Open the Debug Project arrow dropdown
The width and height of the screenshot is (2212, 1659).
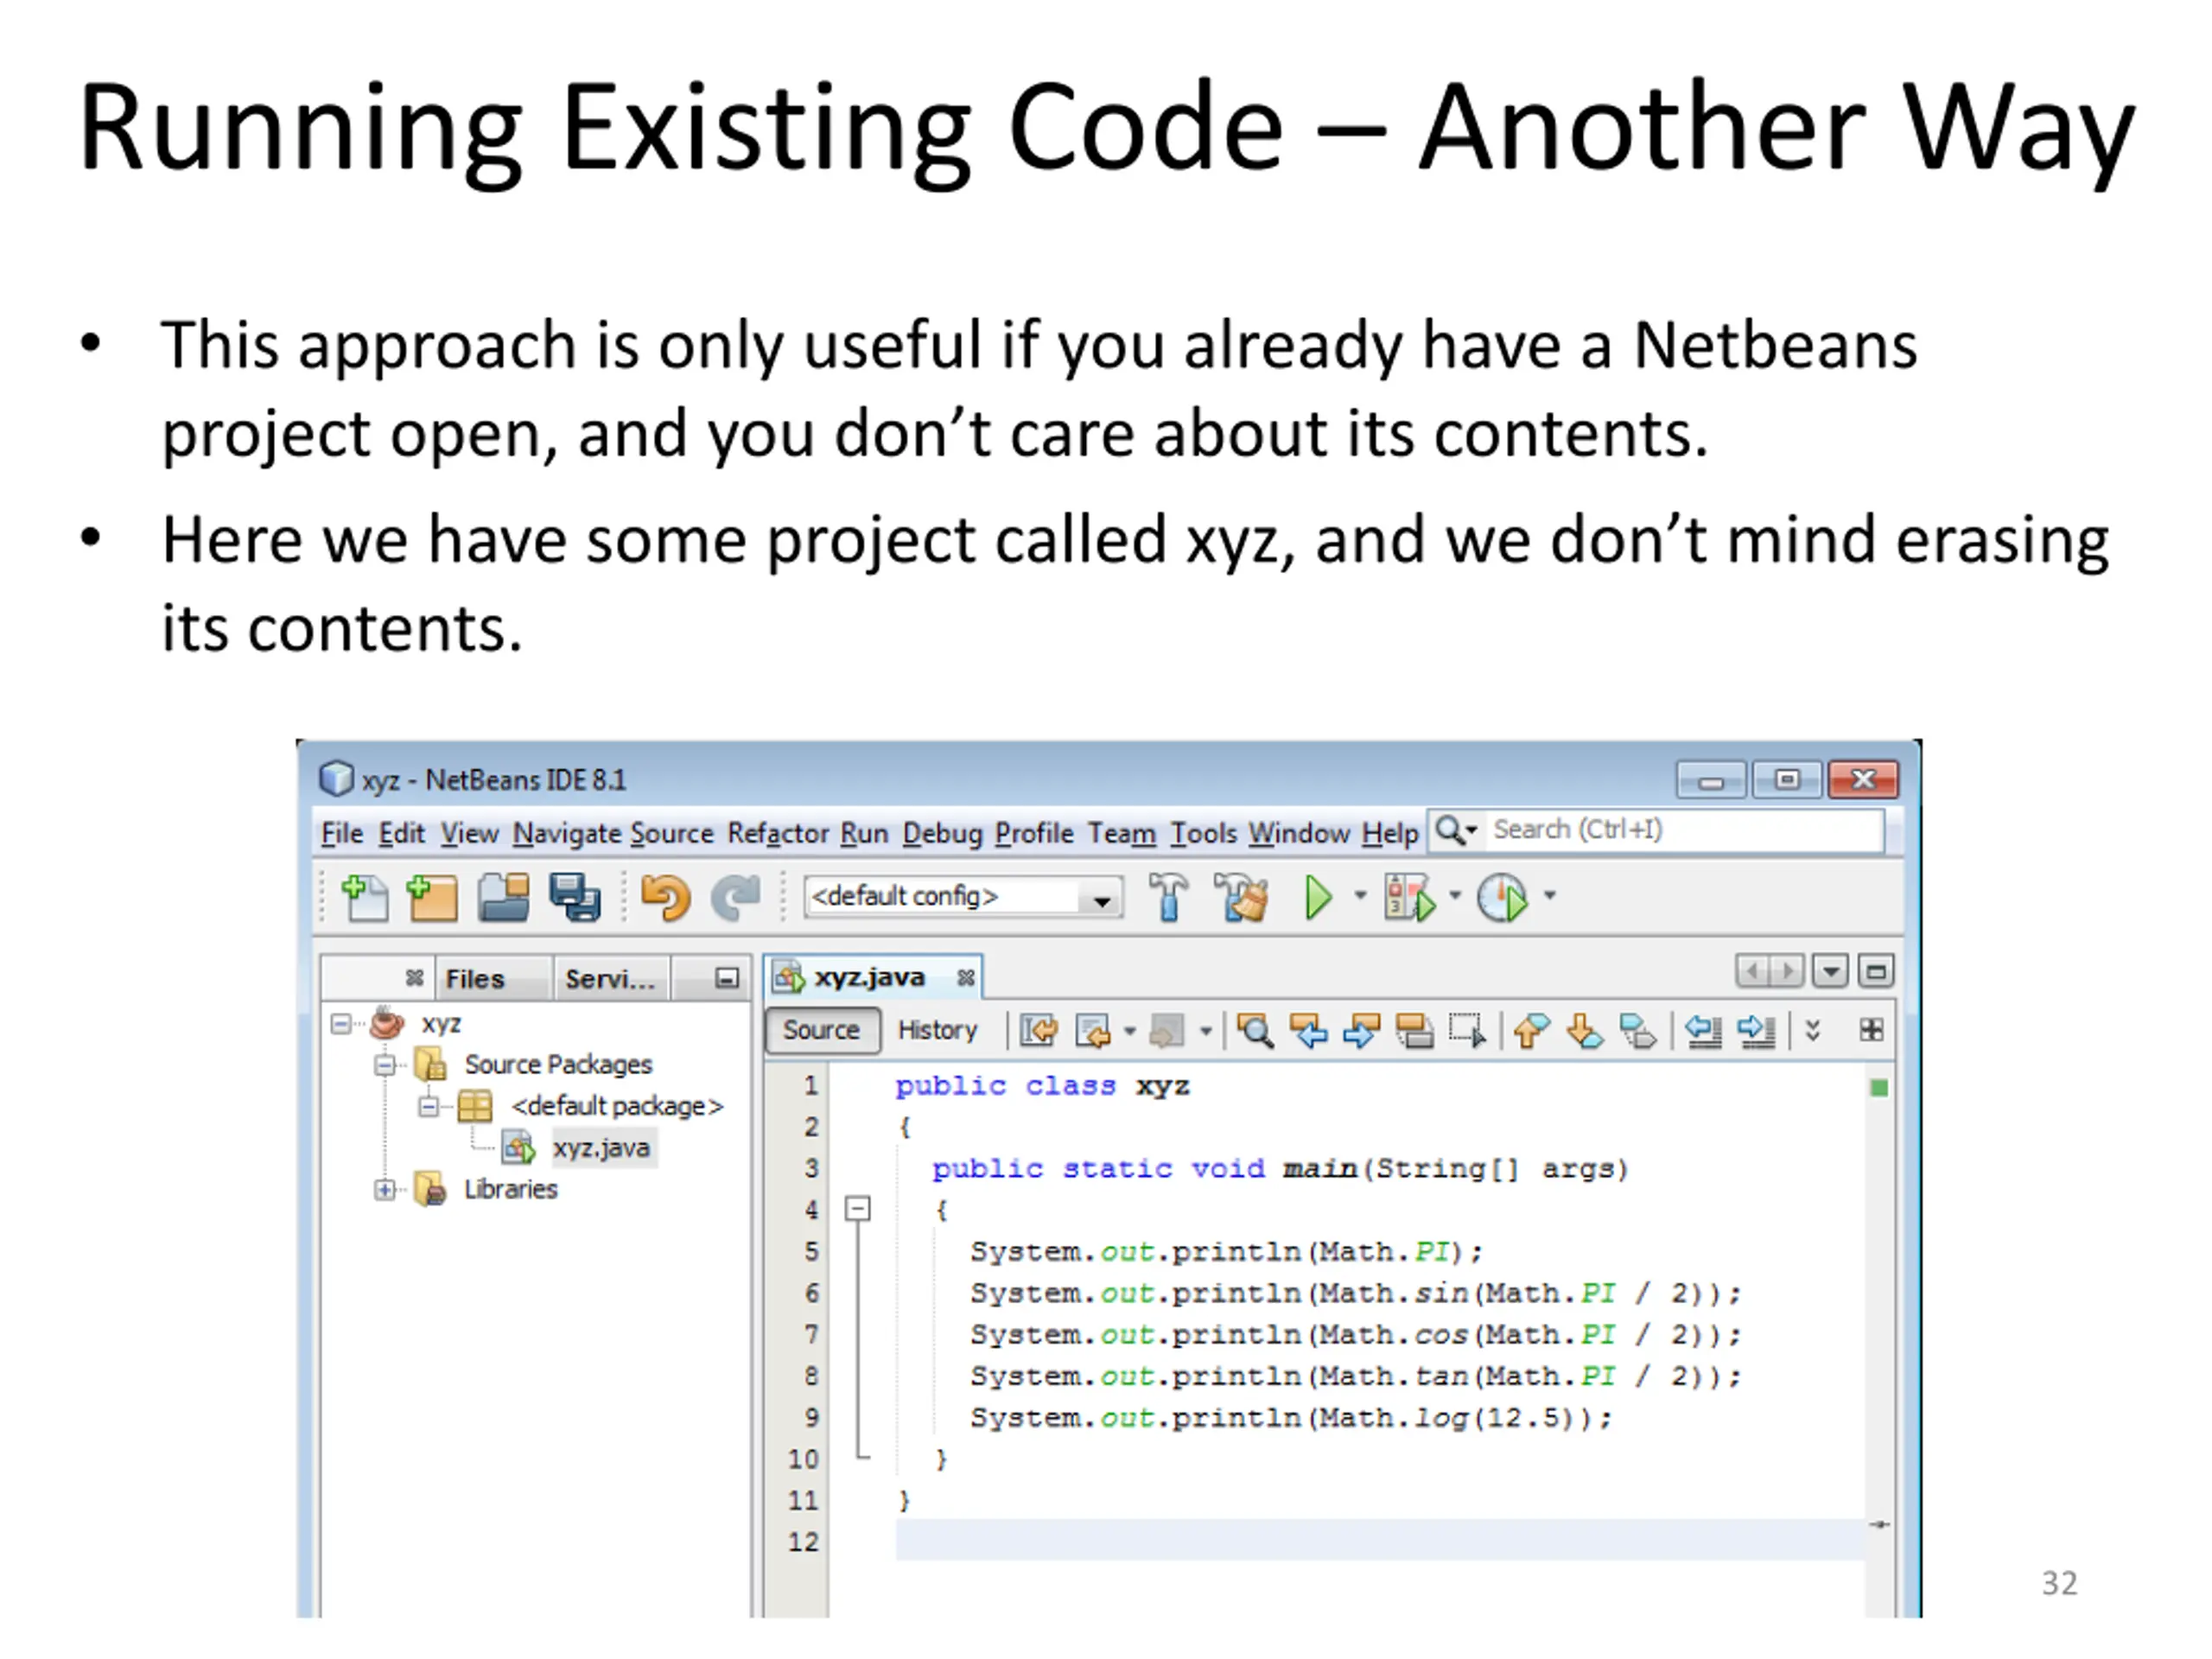point(1455,895)
